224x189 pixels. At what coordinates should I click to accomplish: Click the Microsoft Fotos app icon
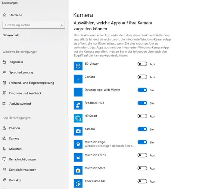[x=78, y=157]
